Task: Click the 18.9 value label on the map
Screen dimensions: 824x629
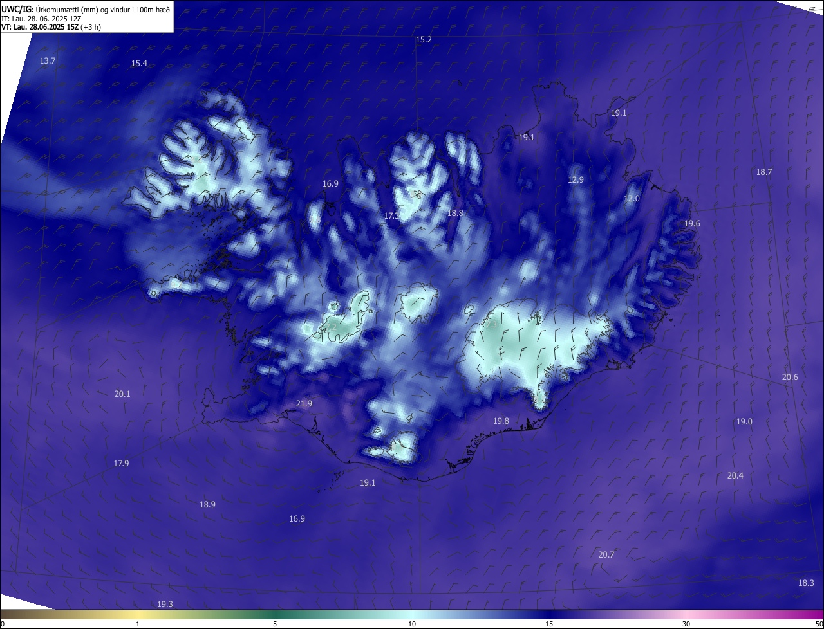Action: (x=207, y=505)
